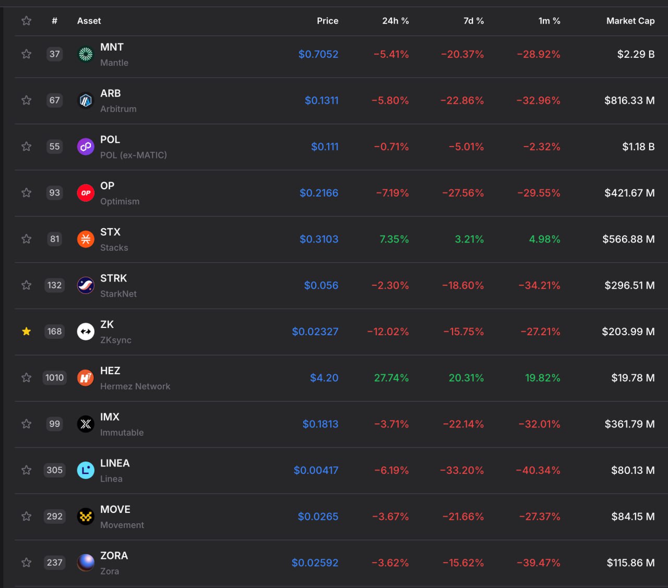Sort by the 1m % column header
The image size is (668, 588).
tap(549, 21)
